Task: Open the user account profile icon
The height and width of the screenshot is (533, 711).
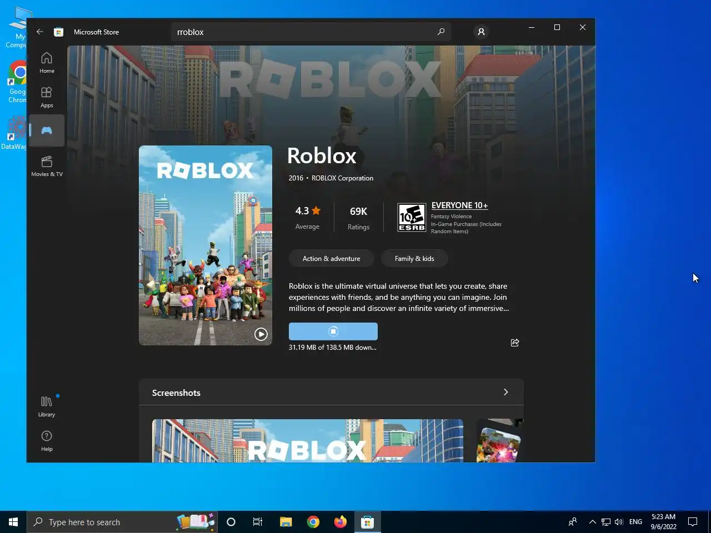Action: point(481,32)
